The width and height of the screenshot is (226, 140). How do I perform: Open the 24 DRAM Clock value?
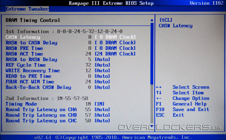[x=115, y=54]
